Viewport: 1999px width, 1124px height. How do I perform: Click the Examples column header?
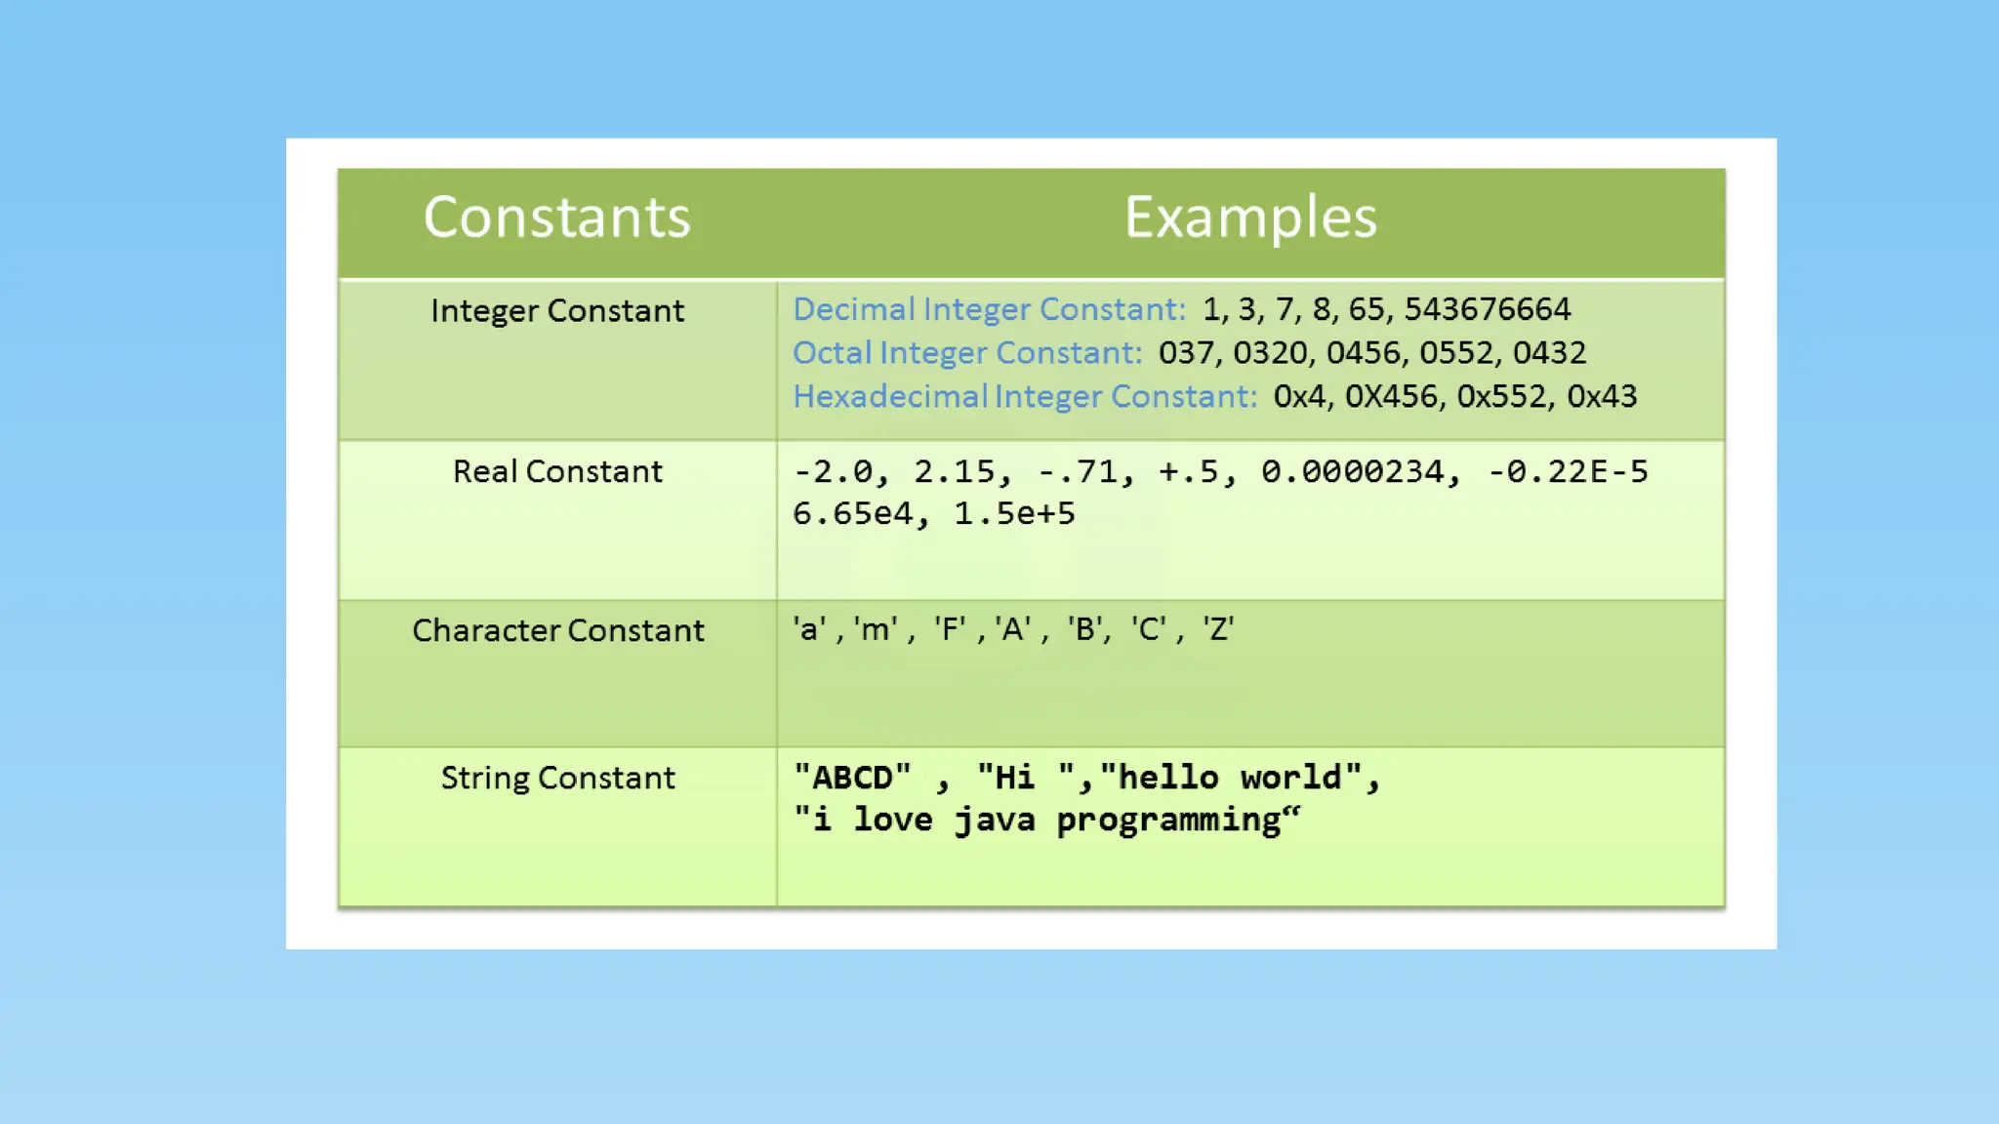[1250, 217]
